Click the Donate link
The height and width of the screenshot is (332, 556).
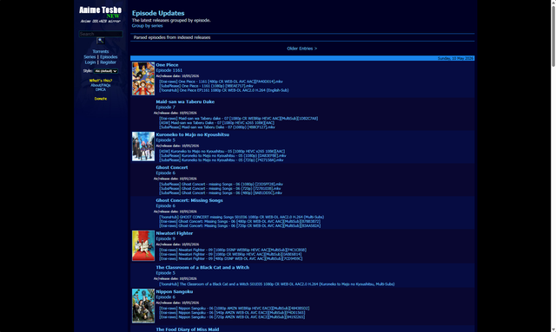click(x=101, y=99)
